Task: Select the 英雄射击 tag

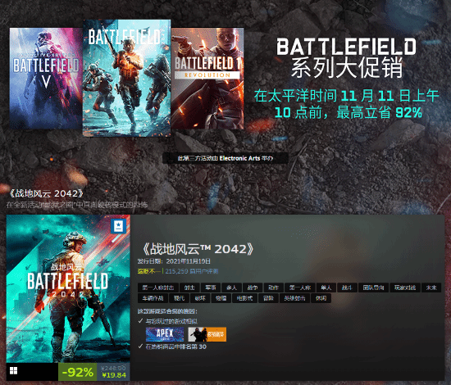Action: (294, 298)
